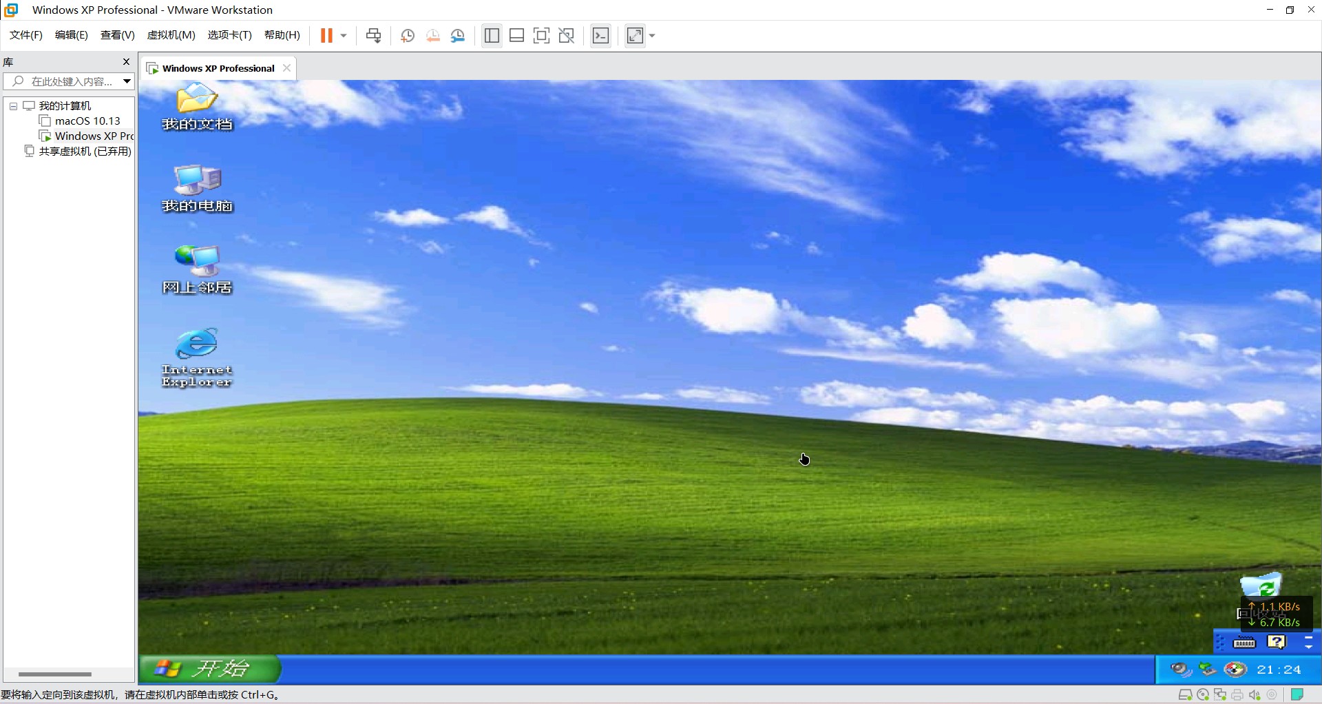The height and width of the screenshot is (704, 1322).
Task: Click the network adapter status icon
Action: (x=1220, y=694)
